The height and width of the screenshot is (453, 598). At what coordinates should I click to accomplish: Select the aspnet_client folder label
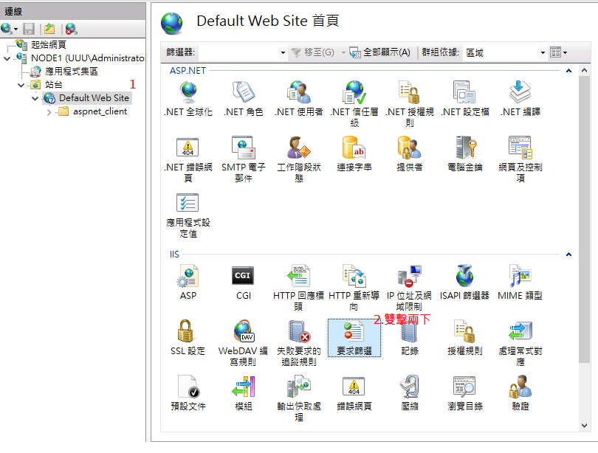100,111
